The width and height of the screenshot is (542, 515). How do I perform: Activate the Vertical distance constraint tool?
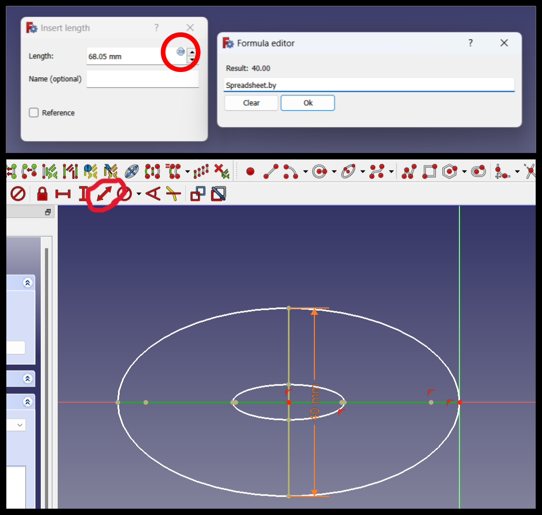point(82,193)
